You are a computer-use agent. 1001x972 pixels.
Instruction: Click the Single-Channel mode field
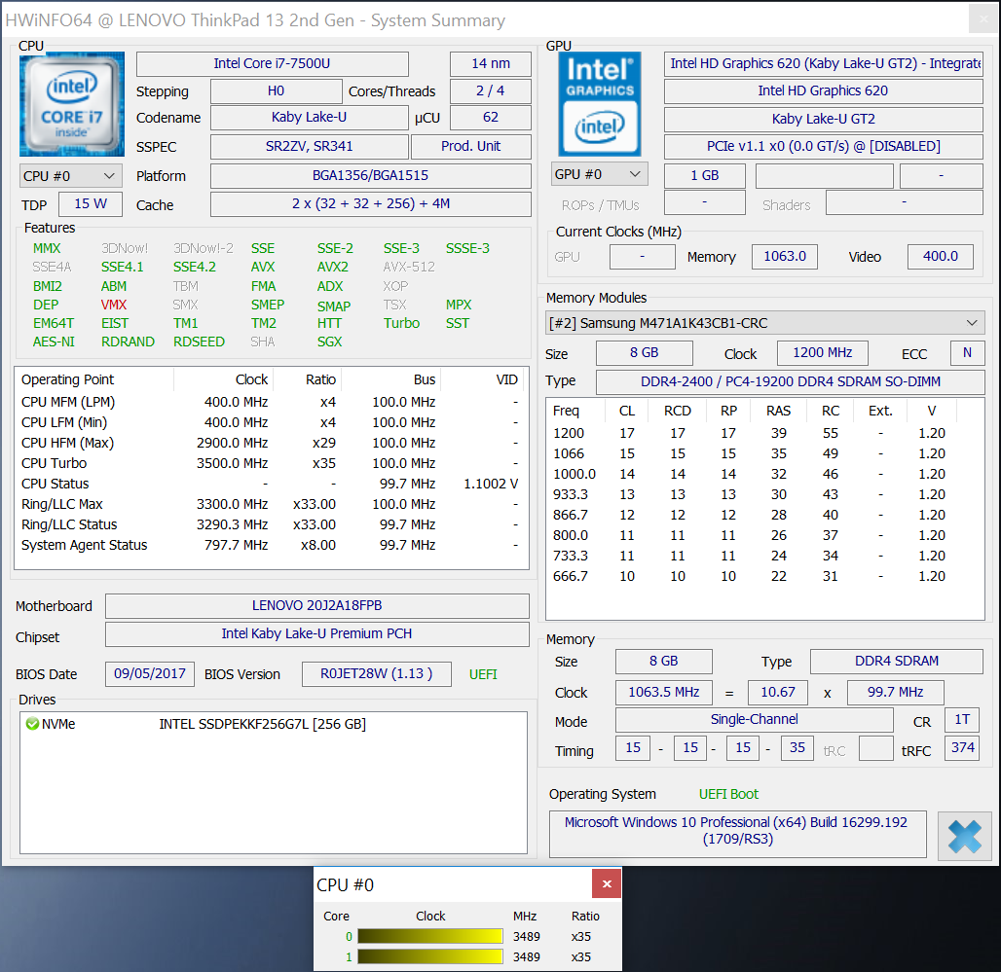pyautogui.click(x=754, y=720)
